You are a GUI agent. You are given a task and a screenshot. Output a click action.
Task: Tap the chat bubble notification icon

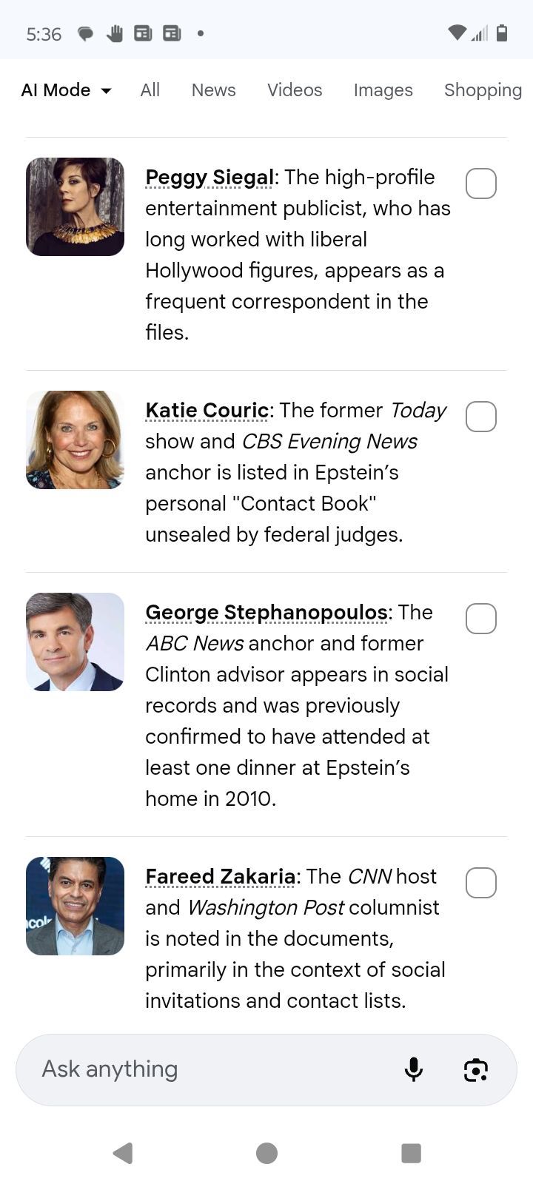tap(86, 34)
